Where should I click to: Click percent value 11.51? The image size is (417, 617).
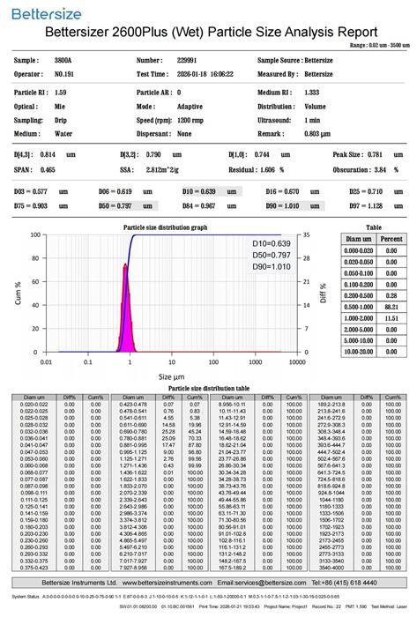coord(391,318)
